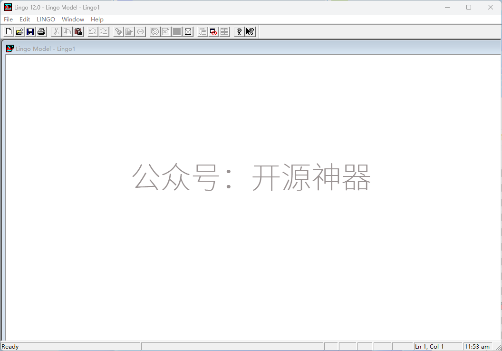Close all windows with the crossed box icon

point(188,32)
